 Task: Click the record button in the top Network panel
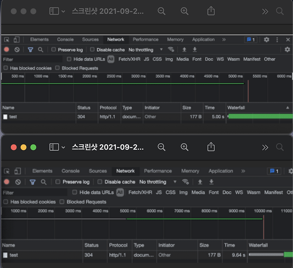click(7, 50)
